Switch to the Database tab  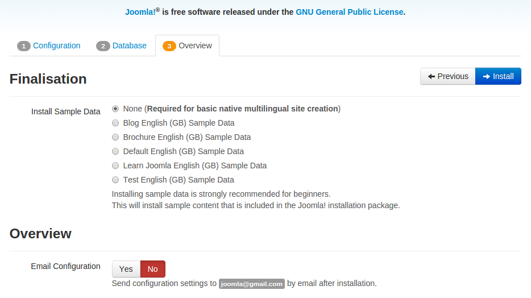(121, 45)
